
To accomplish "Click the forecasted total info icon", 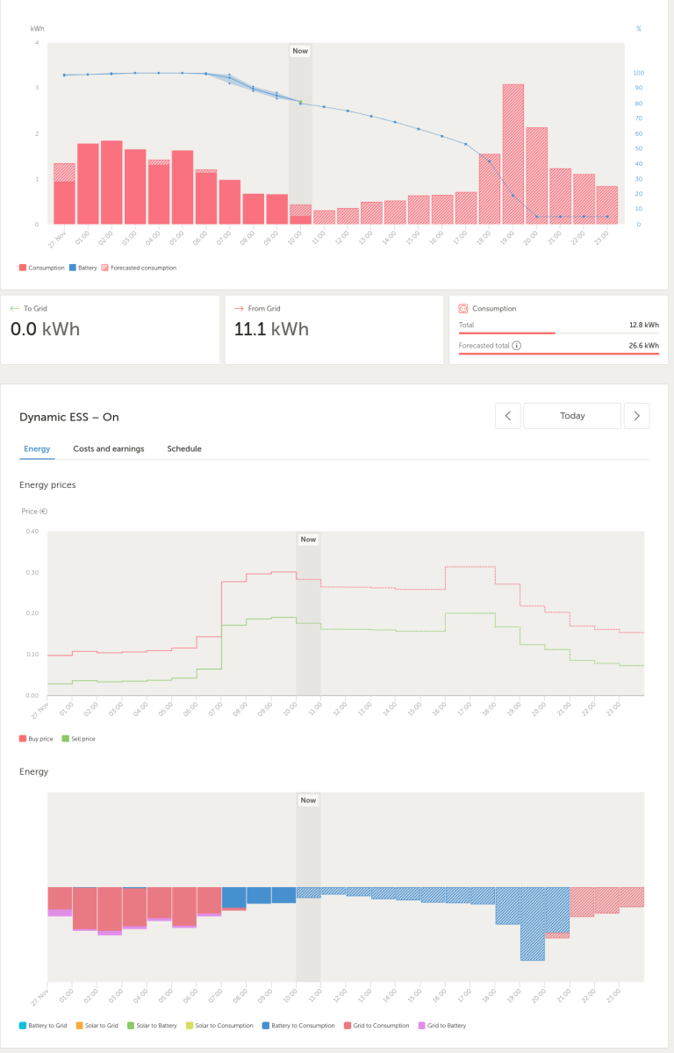I will tap(516, 346).
